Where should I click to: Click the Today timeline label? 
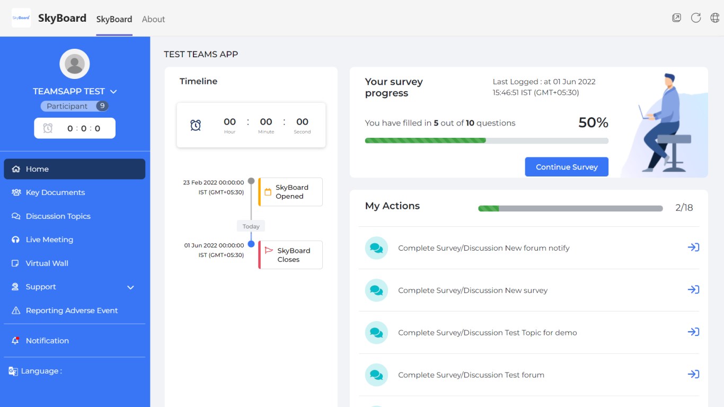[251, 226]
